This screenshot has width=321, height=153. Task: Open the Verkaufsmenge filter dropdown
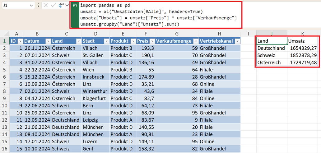[196, 41]
